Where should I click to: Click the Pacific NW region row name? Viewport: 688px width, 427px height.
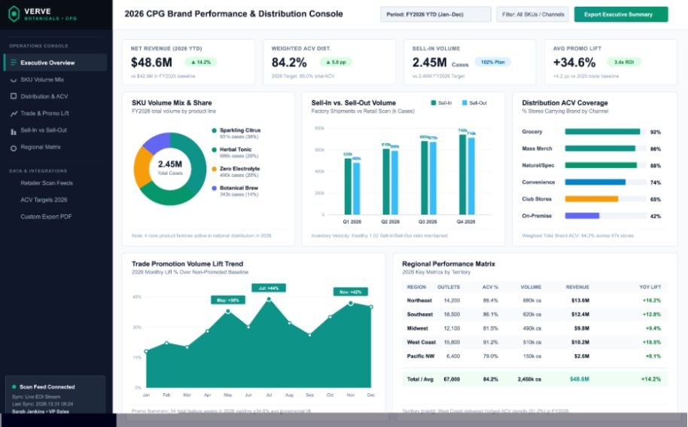coord(420,356)
